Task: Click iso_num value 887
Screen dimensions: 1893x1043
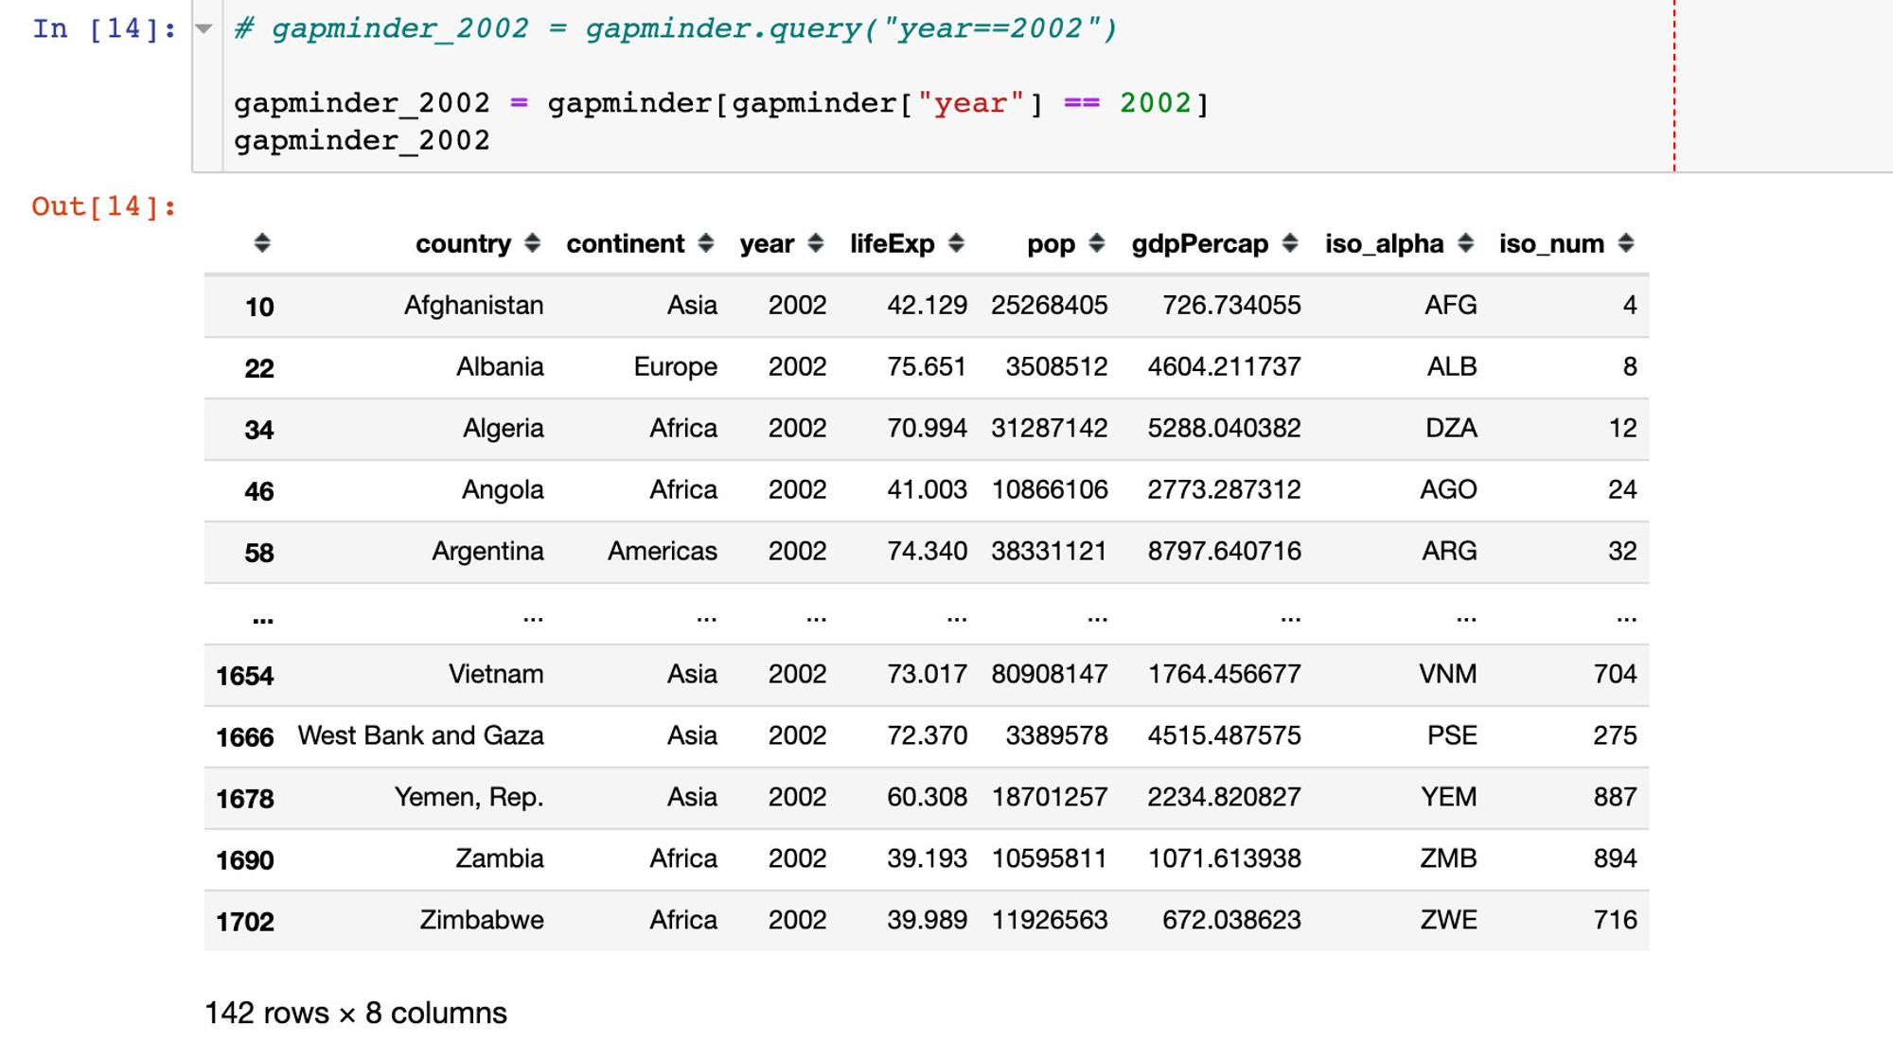Action: [1615, 797]
